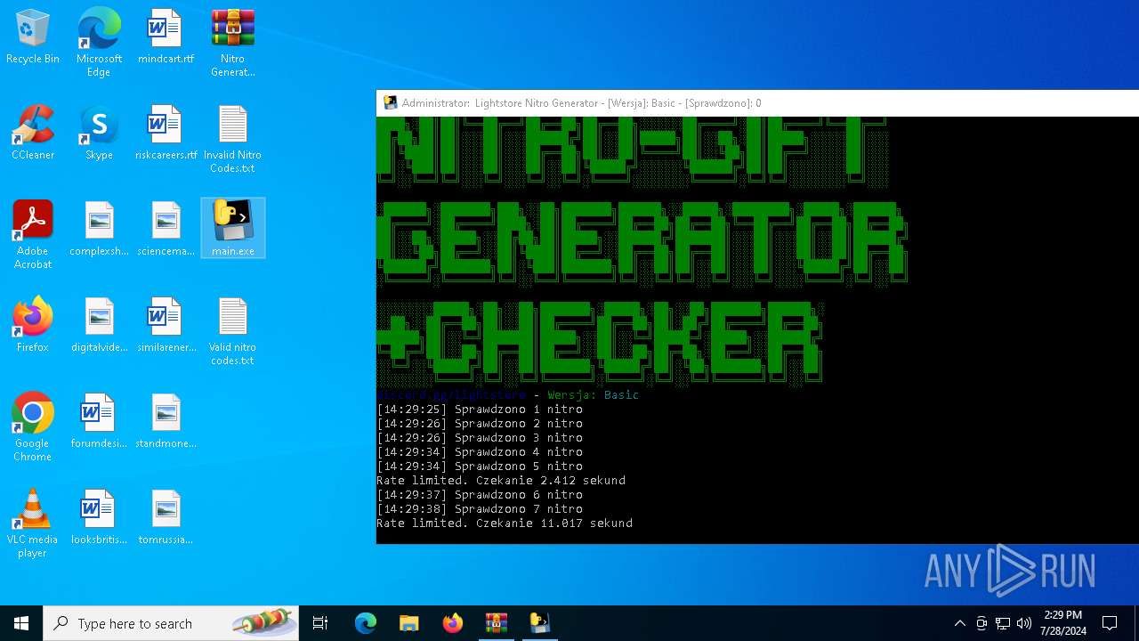Click 'Rate limited. Czekanie 2.412 sekund' line

coord(501,481)
